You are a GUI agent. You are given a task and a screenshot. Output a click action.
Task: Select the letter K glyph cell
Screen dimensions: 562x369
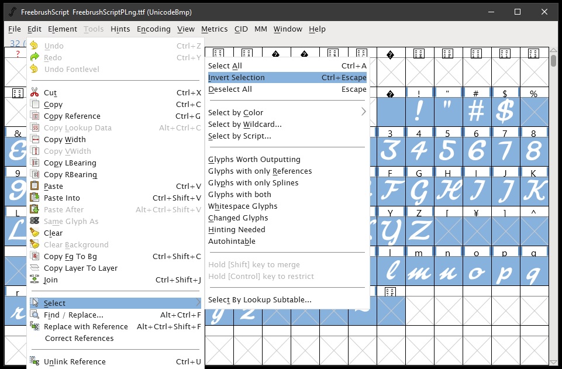534,191
